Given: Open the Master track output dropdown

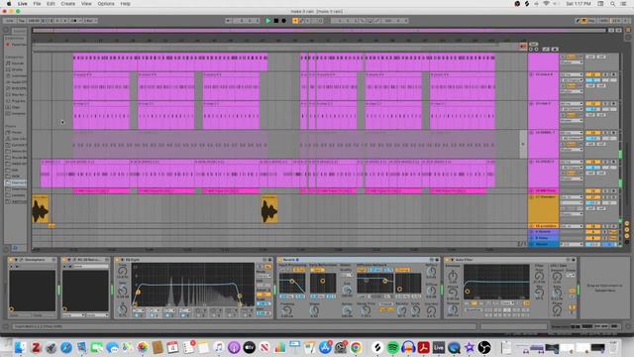Looking at the screenshot, I should [572, 245].
